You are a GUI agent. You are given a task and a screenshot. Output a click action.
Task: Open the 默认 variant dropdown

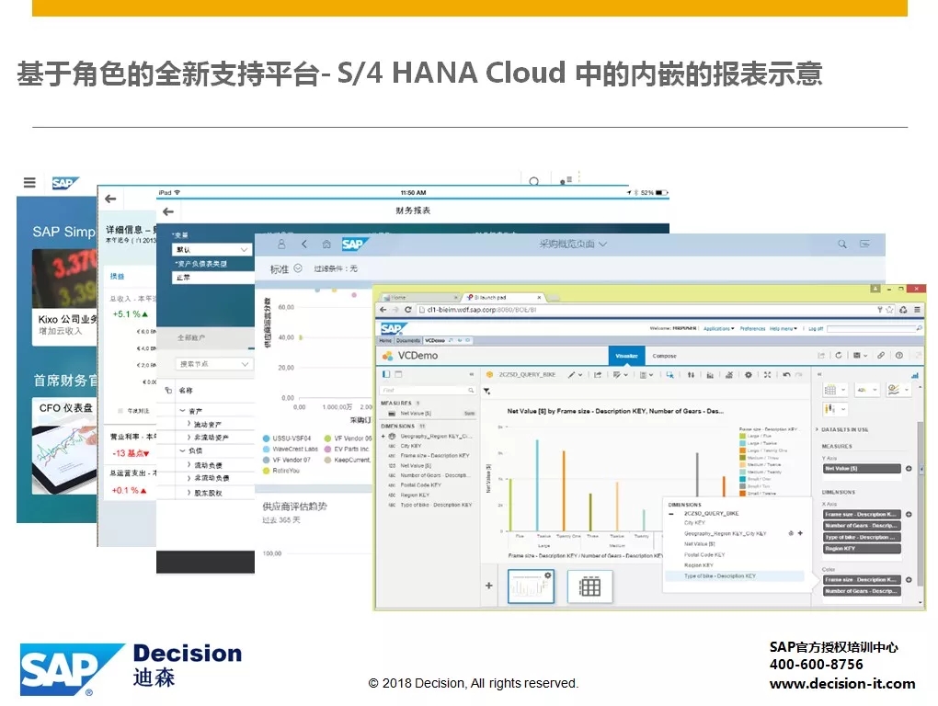click(244, 249)
